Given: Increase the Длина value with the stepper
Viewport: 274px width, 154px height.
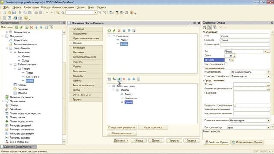Looking at the screenshot, I should coord(235,55).
